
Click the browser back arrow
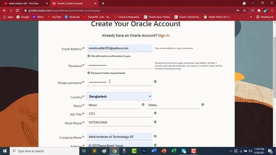(4, 10)
